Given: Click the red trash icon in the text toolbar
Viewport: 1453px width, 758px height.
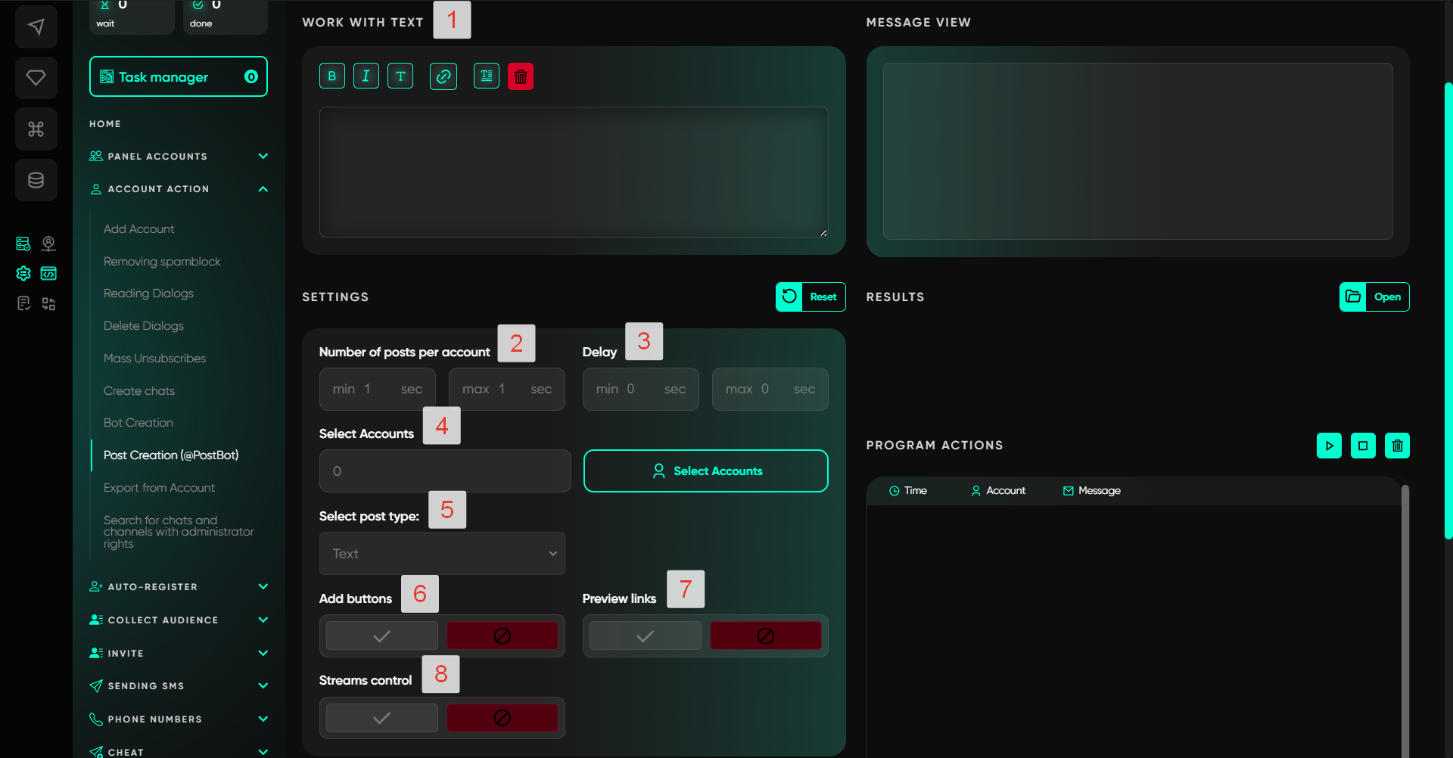Looking at the screenshot, I should (521, 76).
